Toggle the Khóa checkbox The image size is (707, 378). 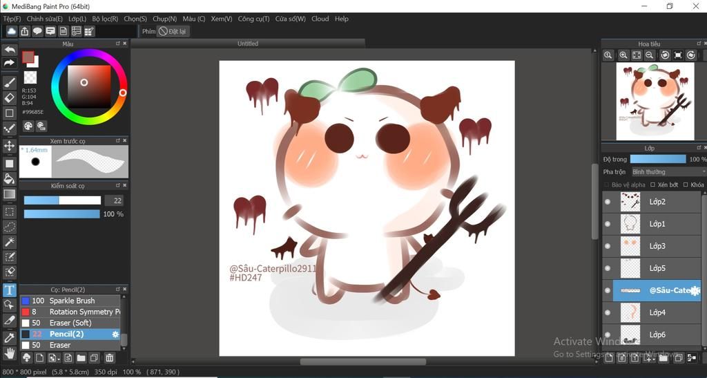point(686,185)
